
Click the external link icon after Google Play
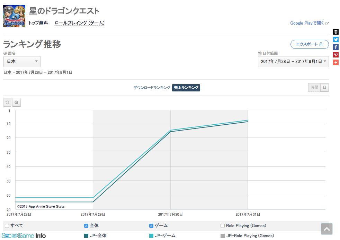pos(327,24)
